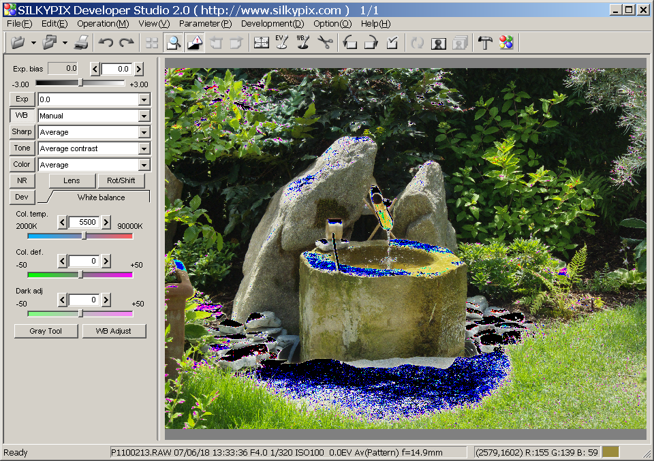Click the Gray Tool button
Screen dimensions: 654x461
click(46, 332)
